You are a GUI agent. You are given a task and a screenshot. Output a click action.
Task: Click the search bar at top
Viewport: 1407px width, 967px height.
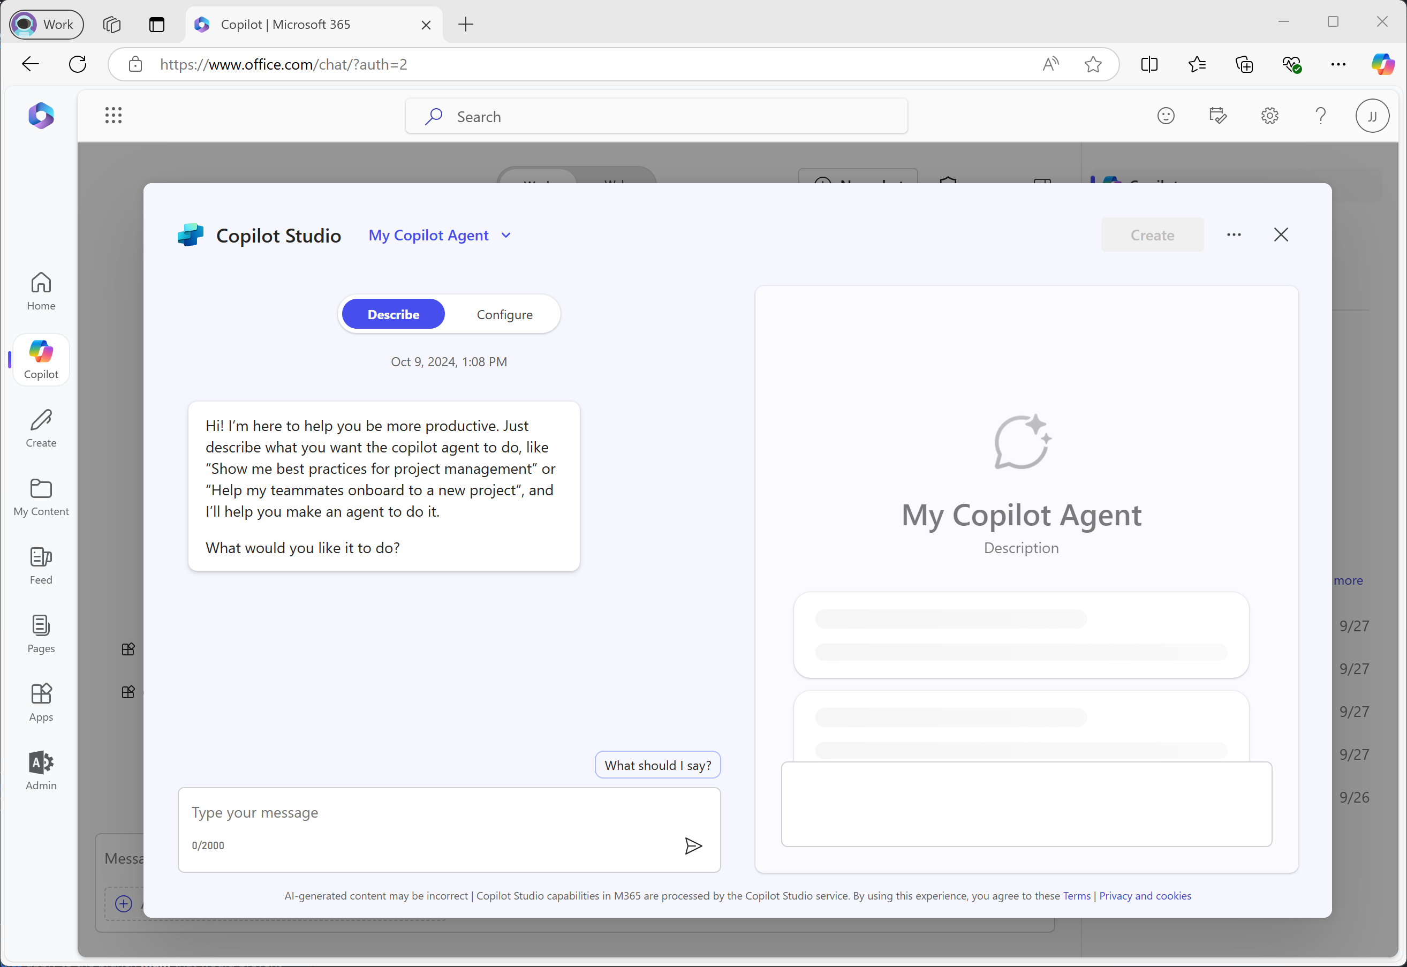(x=656, y=116)
